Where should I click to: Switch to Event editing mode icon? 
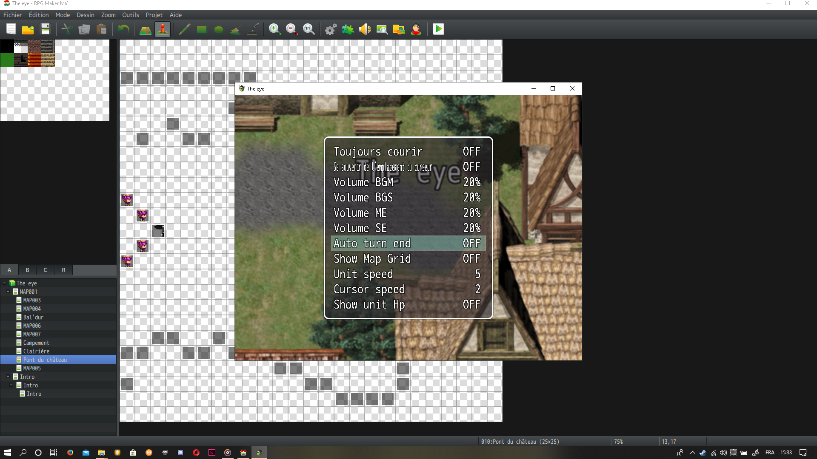tap(163, 29)
